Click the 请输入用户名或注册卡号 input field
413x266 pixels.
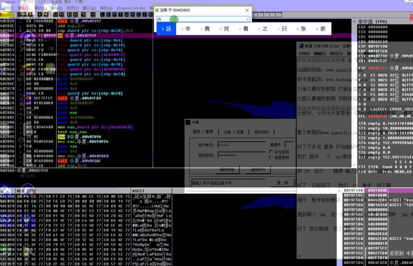[228, 183]
